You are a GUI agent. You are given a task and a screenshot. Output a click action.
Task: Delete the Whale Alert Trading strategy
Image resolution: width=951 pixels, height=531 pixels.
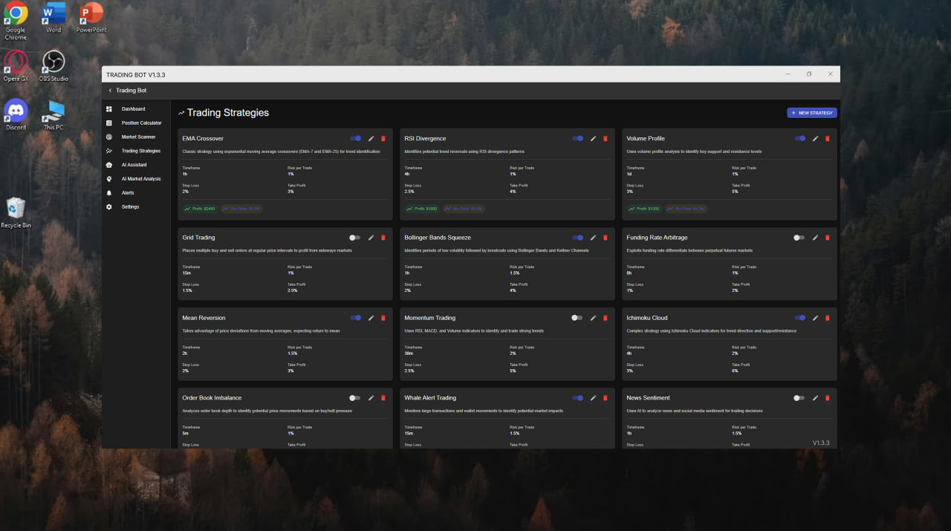coord(605,397)
